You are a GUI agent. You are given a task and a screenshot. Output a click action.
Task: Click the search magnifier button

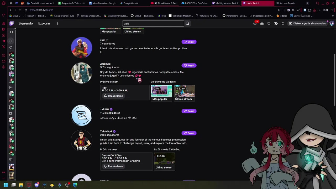point(187,23)
